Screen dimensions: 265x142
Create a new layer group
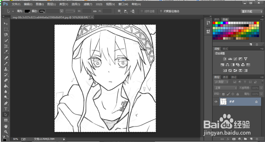click(245, 139)
